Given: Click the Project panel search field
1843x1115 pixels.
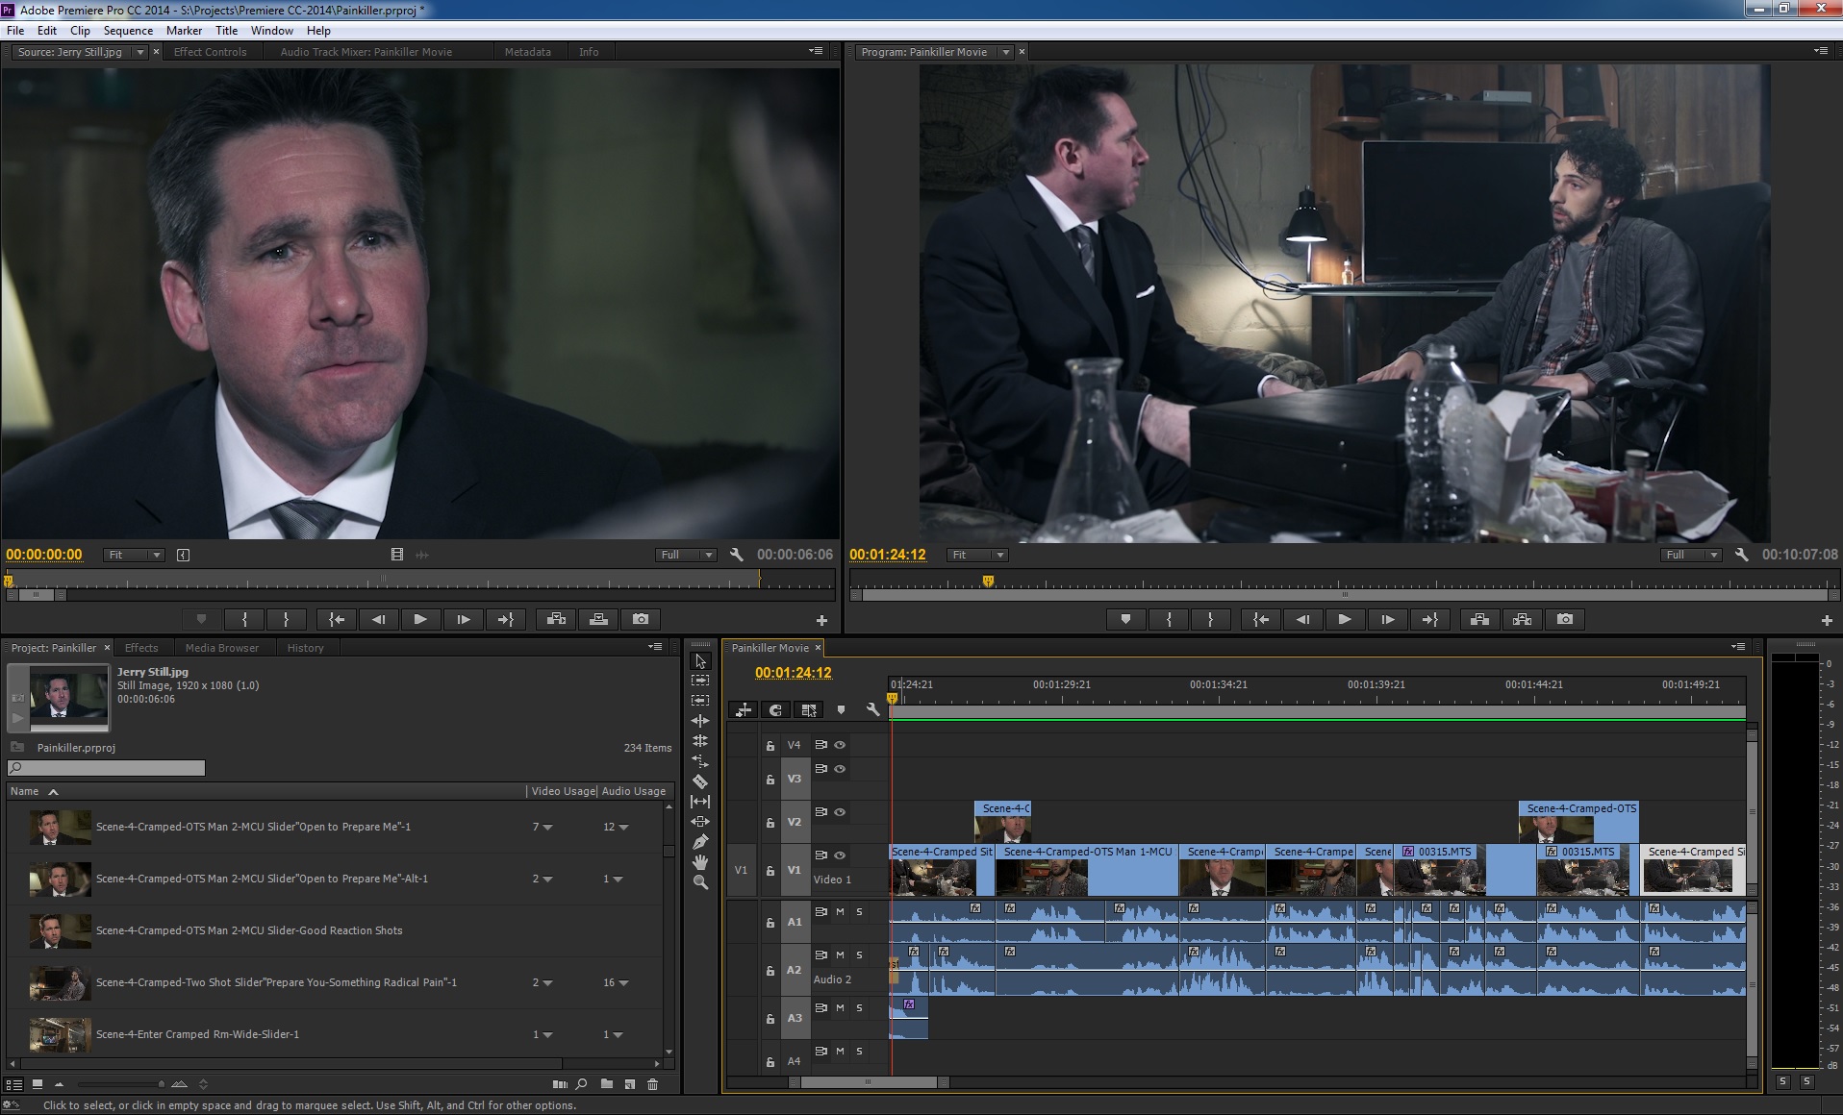Looking at the screenshot, I should [x=106, y=768].
